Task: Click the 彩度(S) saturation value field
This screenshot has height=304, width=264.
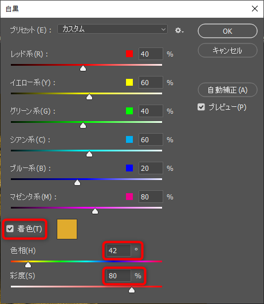Action: [119, 275]
